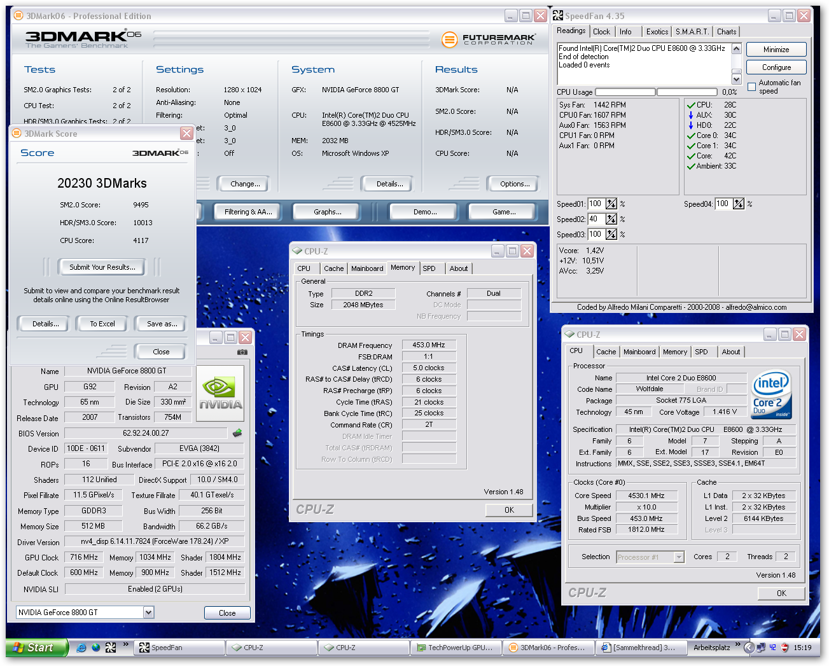Click the red shield tray icon

coord(785,648)
